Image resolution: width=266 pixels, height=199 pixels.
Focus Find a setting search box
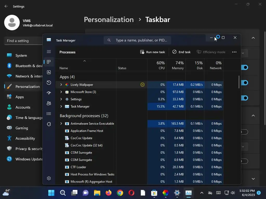point(23,41)
